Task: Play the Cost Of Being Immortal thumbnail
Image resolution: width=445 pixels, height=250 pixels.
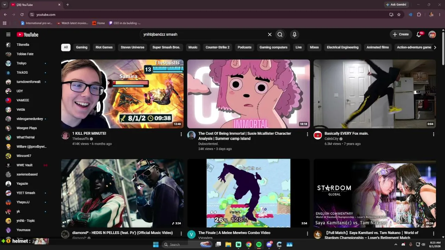Action: [x=249, y=94]
